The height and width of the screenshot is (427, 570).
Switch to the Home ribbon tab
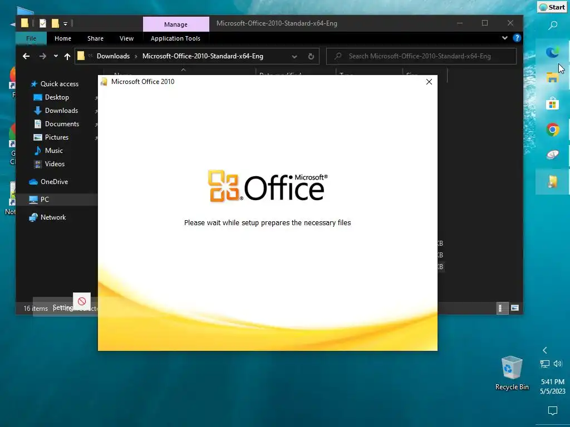pyautogui.click(x=63, y=38)
